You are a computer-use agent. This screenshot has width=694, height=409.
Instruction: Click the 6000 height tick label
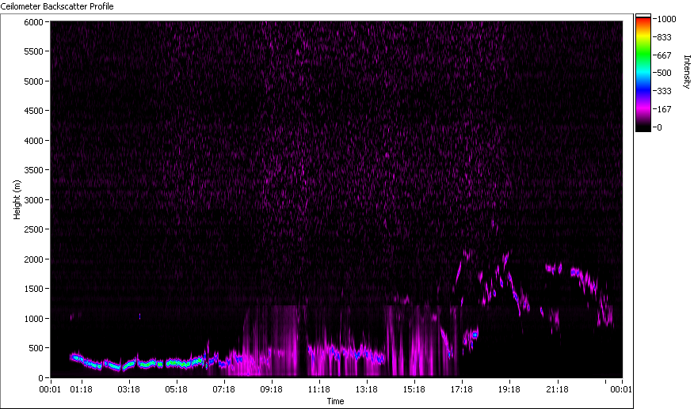33,22
